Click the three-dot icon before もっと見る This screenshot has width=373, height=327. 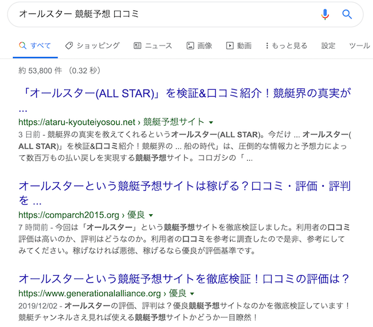click(x=267, y=45)
